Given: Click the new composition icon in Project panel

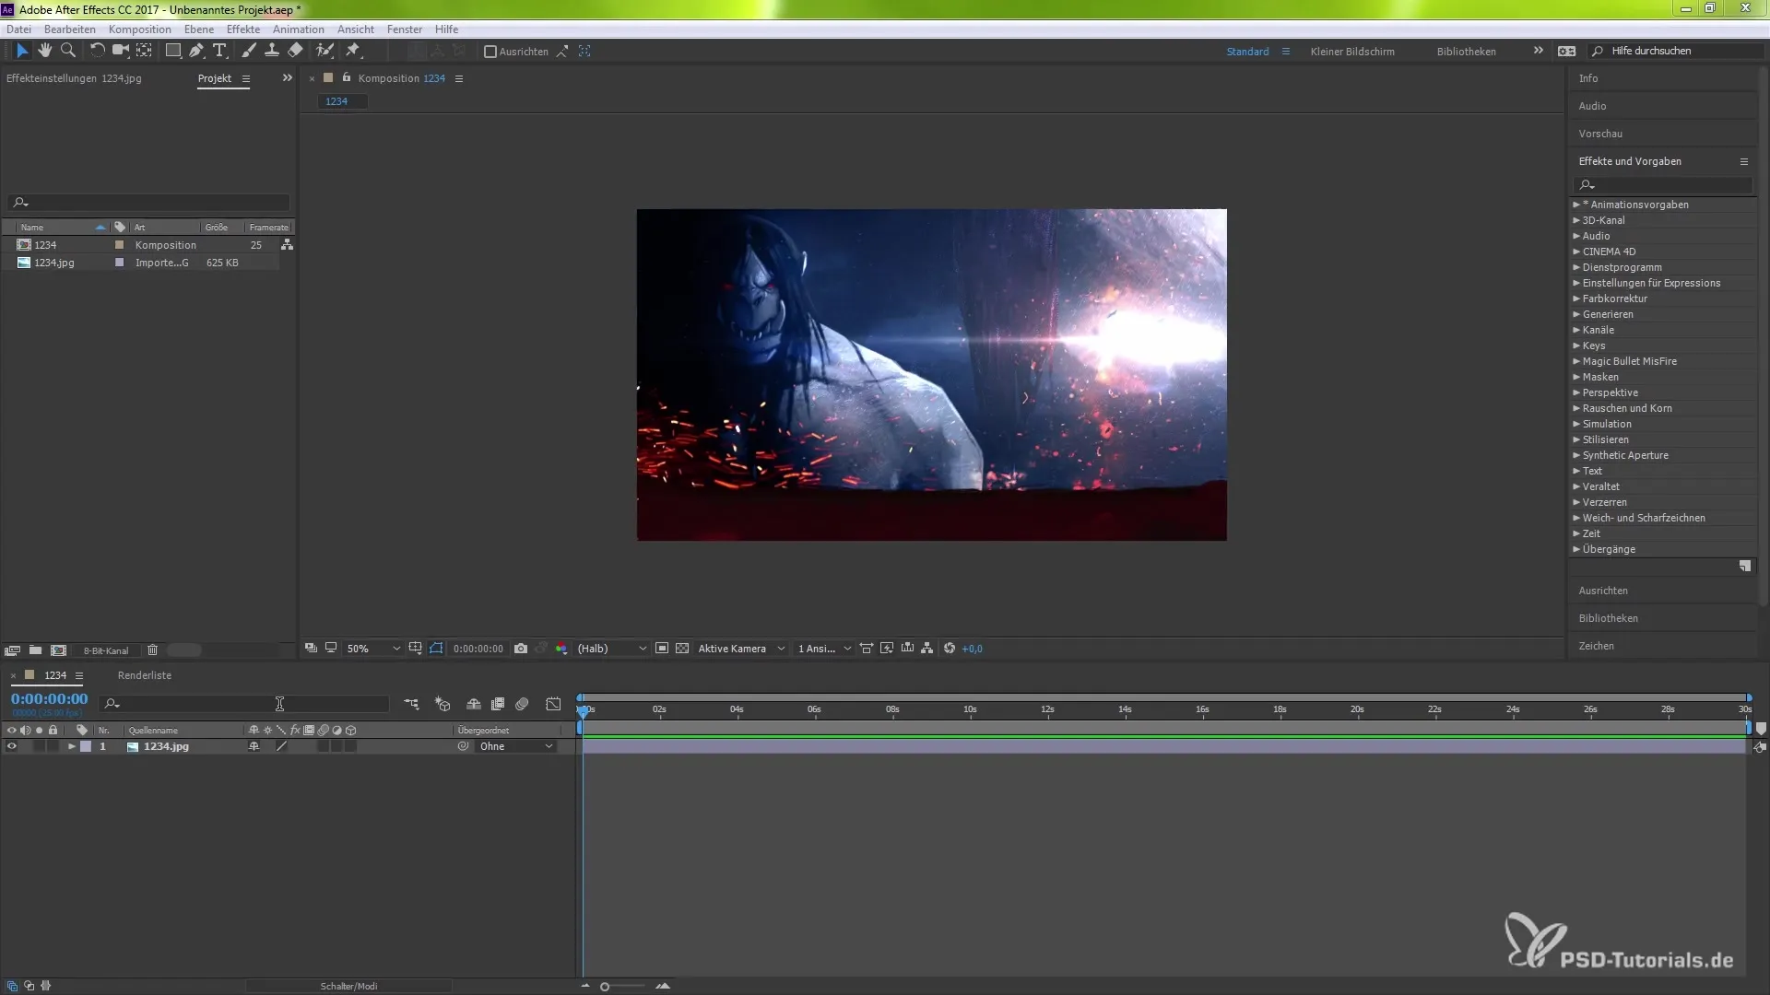Looking at the screenshot, I should (x=58, y=650).
